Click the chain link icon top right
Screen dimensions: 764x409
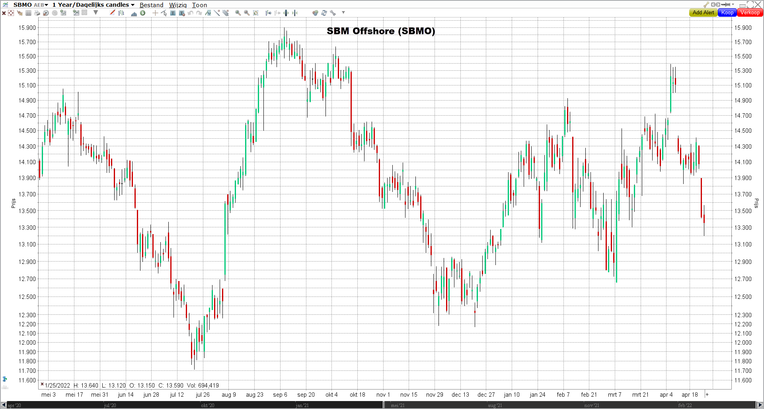click(x=715, y=4)
